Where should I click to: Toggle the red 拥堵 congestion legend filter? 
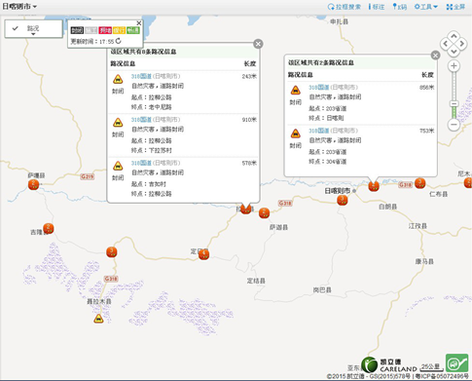[x=105, y=30]
